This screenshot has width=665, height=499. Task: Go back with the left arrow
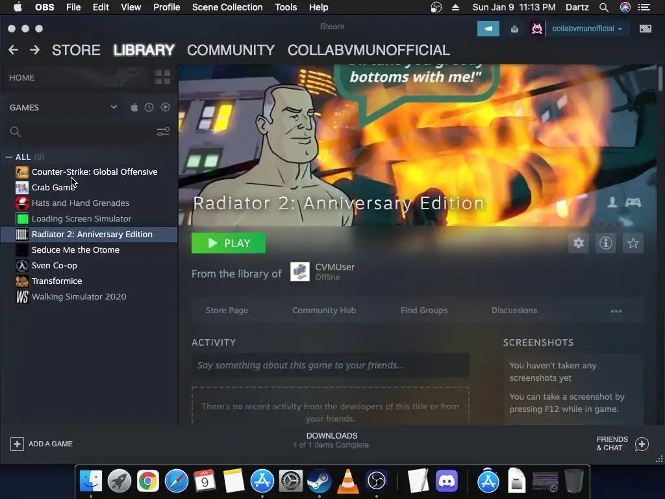click(13, 50)
